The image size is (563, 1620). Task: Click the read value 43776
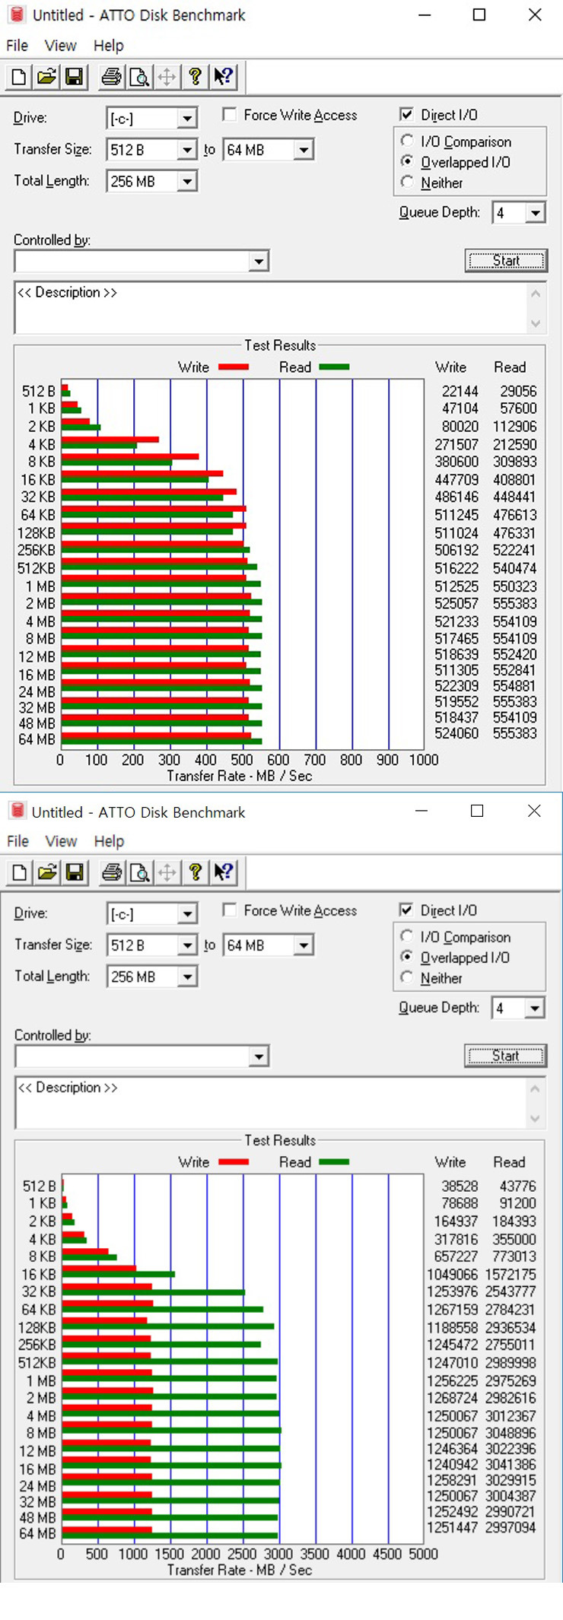[x=517, y=1186]
